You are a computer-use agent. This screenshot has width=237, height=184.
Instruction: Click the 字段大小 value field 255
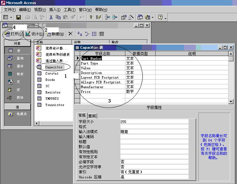(x=154, y=122)
